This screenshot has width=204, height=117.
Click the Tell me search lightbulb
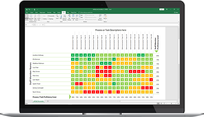pyautogui.click(x=79, y=12)
